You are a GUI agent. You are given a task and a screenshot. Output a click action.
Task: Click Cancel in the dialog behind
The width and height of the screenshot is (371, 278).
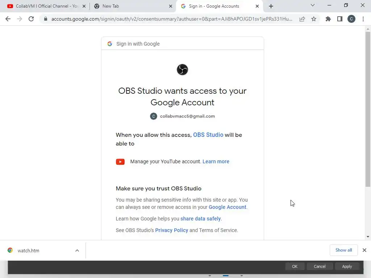(x=320, y=266)
